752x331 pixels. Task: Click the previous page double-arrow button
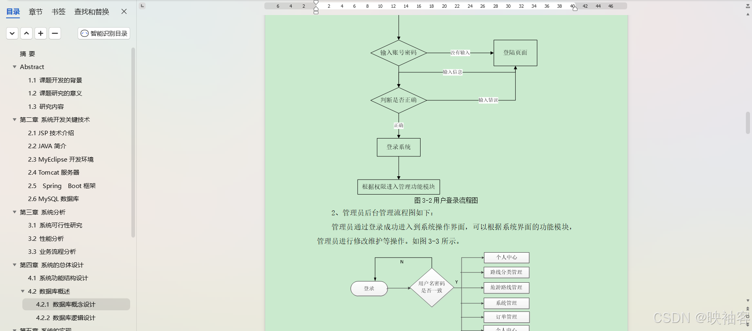pos(748,309)
